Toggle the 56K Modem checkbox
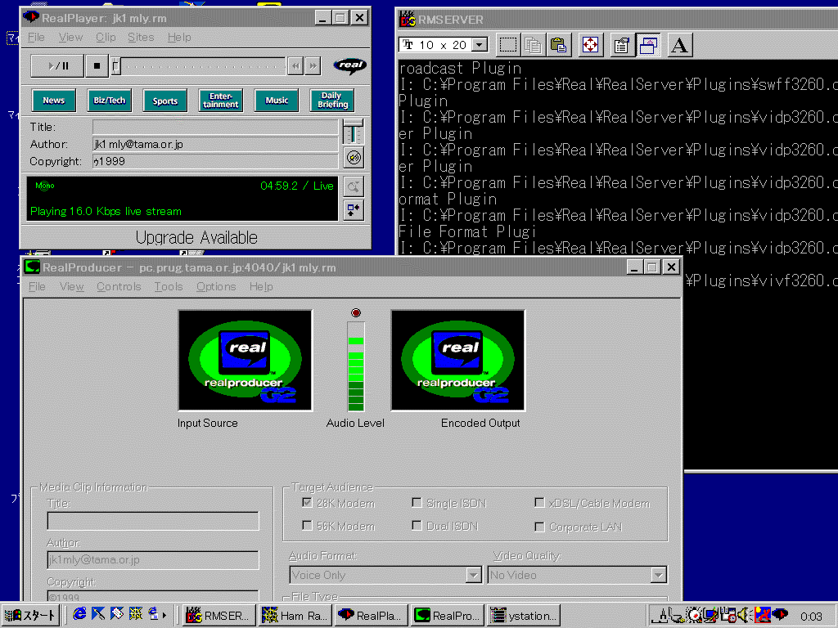This screenshot has width=838, height=628. coord(308,526)
